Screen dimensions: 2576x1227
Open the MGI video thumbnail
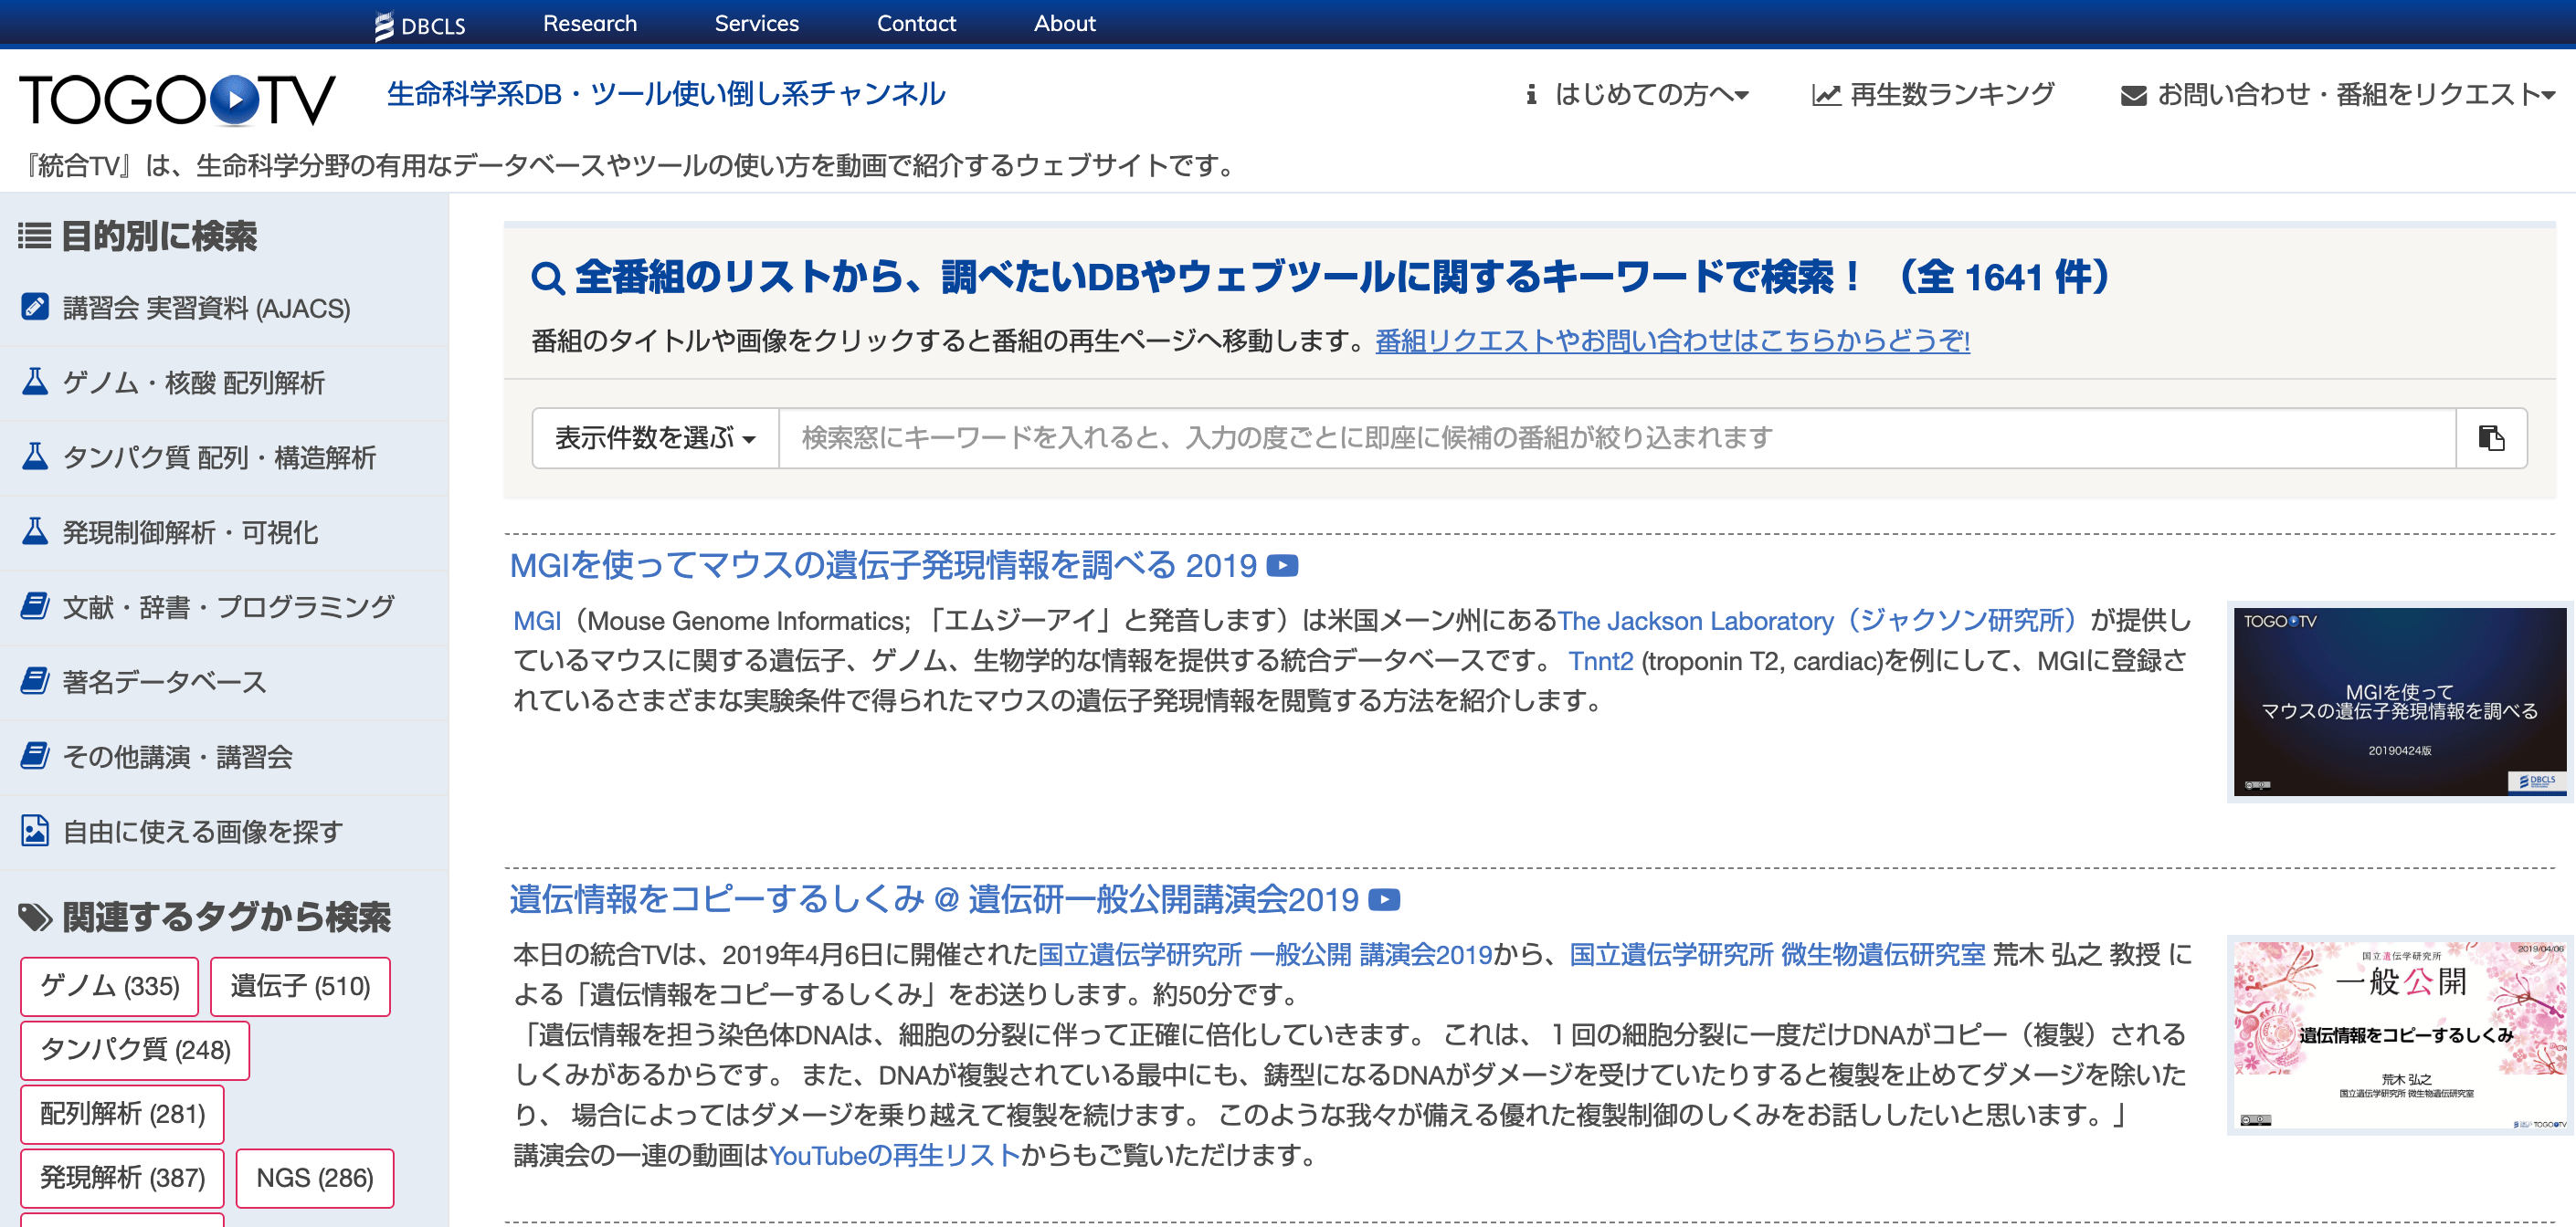(x=2399, y=700)
